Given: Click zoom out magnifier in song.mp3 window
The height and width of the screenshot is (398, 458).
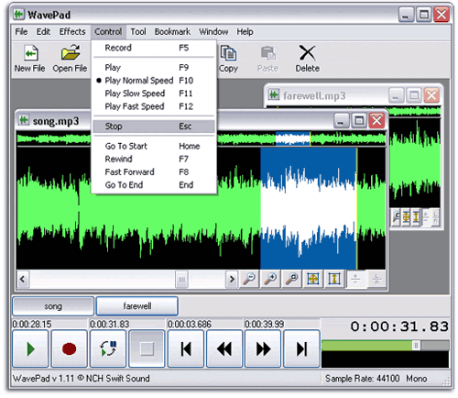Looking at the screenshot, I should [249, 279].
